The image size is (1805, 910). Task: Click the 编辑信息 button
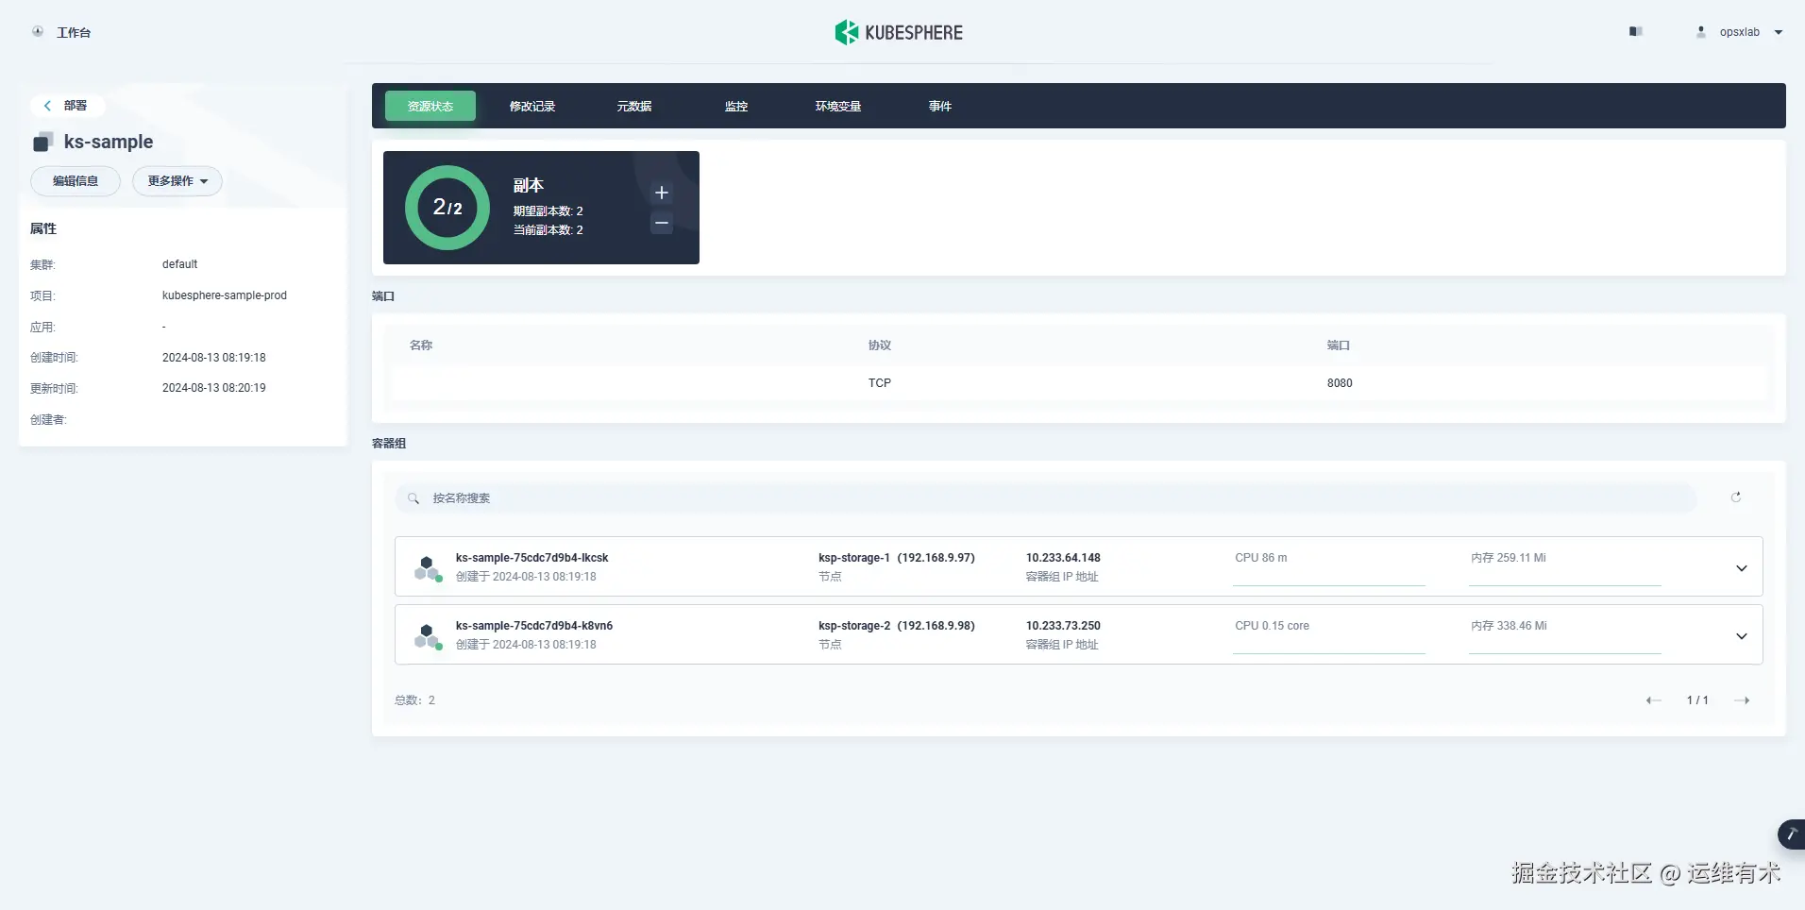[x=76, y=180]
